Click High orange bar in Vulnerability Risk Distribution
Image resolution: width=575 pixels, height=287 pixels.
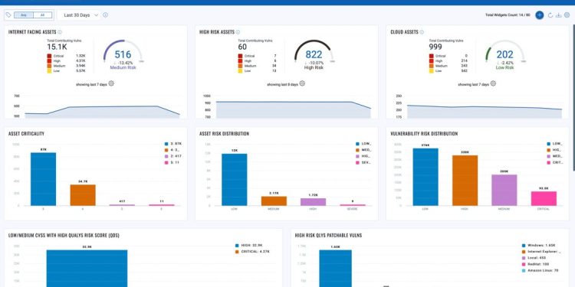(x=465, y=181)
